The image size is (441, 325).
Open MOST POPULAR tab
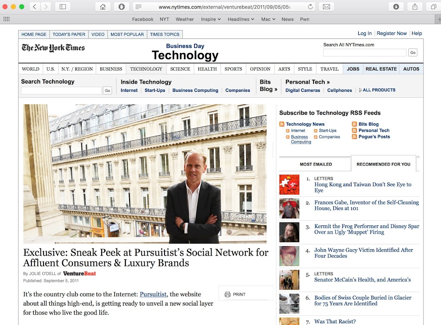click(x=127, y=34)
